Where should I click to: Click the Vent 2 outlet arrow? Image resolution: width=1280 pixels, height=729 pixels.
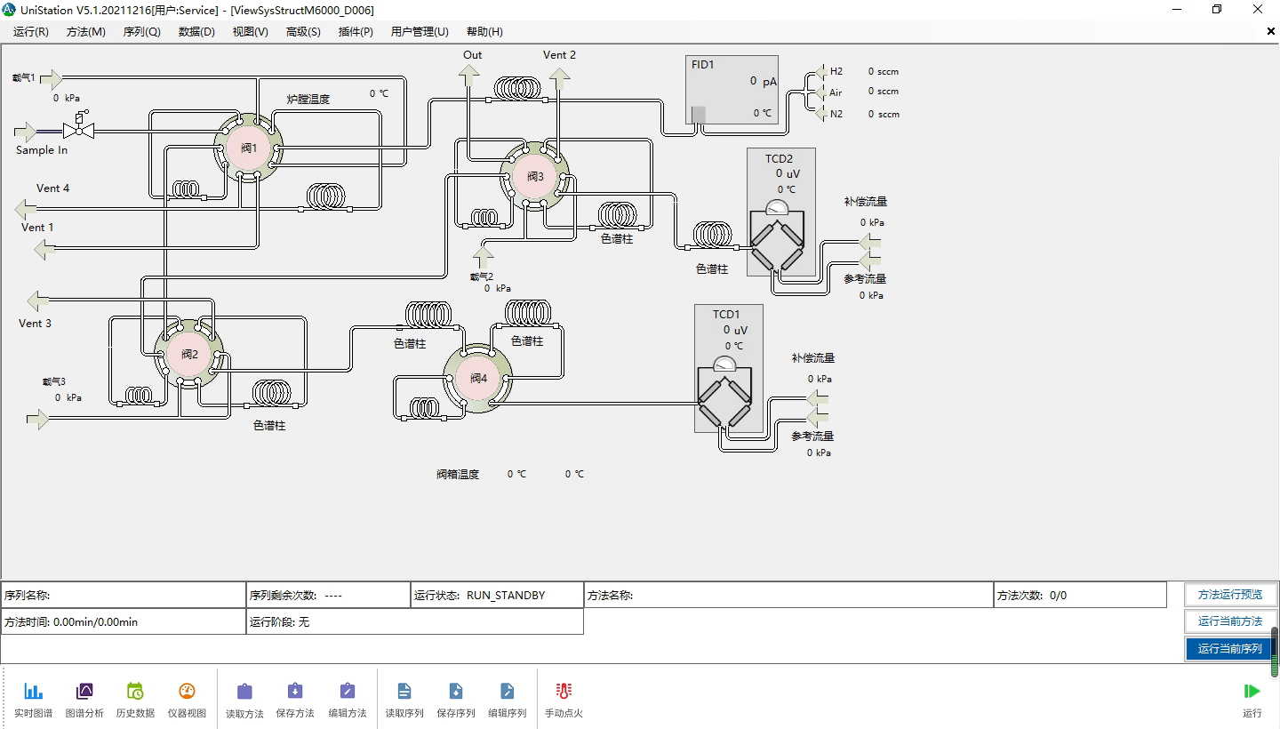559,78
